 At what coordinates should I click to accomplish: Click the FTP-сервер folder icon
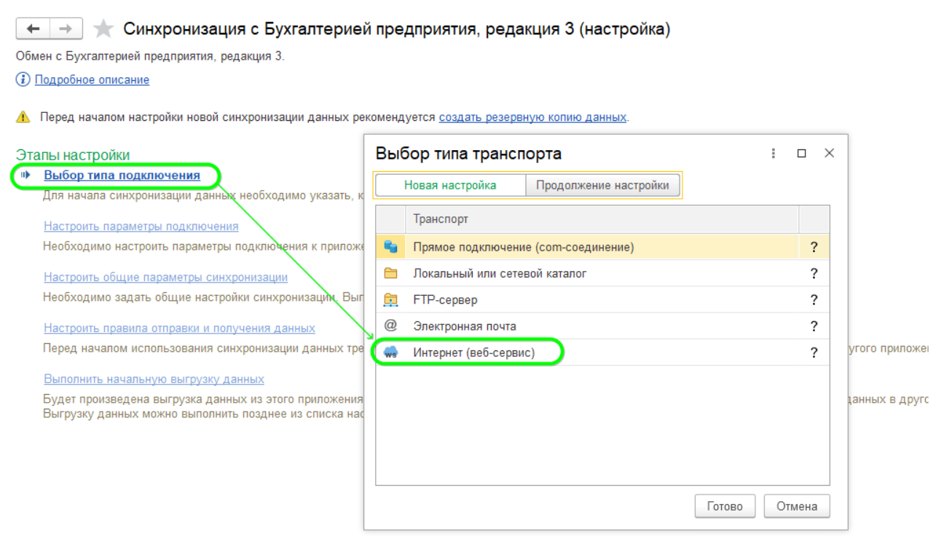click(x=390, y=299)
